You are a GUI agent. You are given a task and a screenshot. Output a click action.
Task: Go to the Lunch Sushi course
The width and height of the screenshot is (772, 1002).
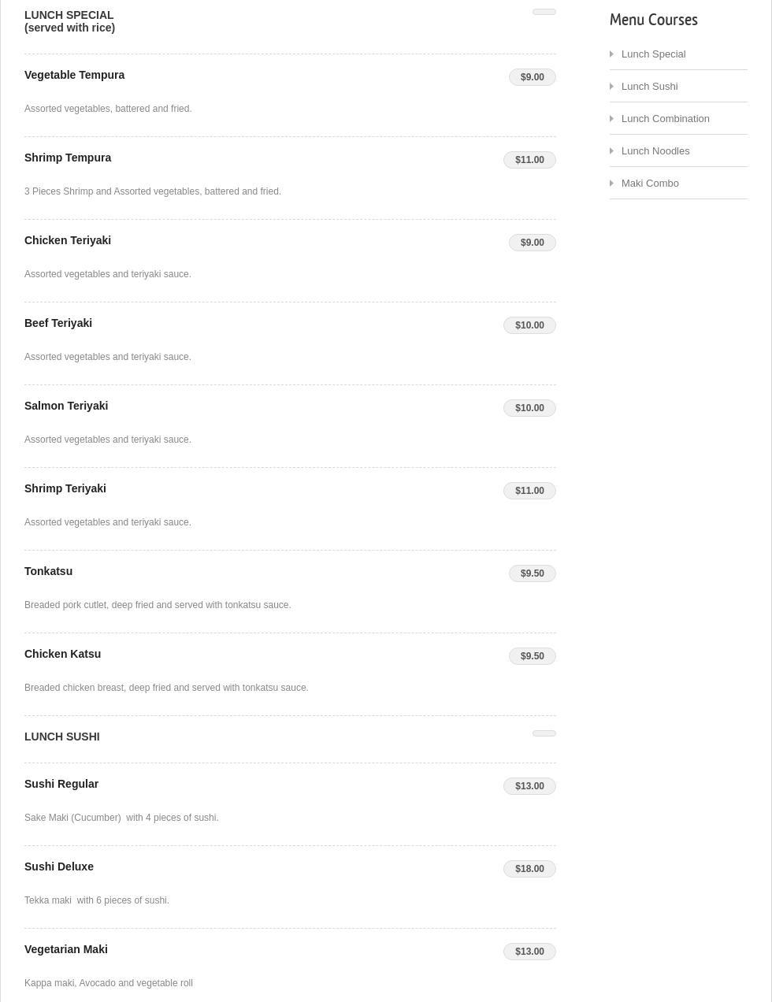[649, 87]
